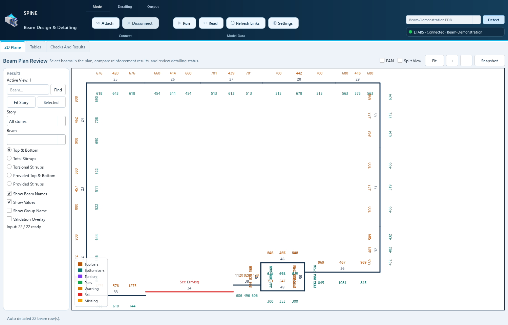Click the Model ribbon tab

[98, 7]
